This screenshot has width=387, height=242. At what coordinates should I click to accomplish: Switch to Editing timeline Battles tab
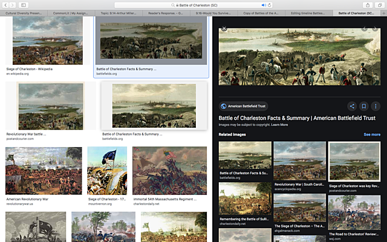[x=309, y=13]
